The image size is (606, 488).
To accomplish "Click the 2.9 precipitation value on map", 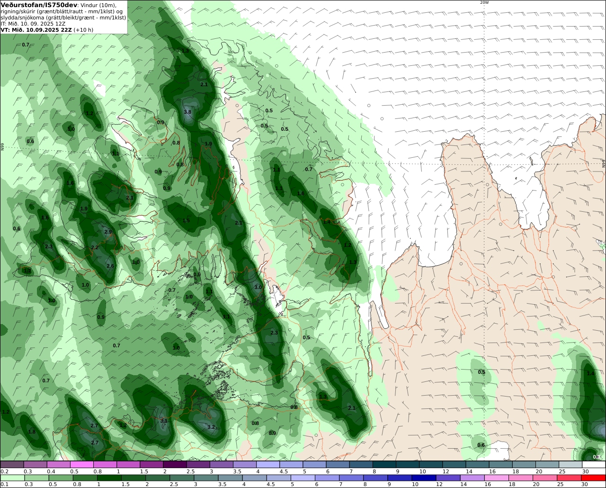I will click(x=108, y=232).
